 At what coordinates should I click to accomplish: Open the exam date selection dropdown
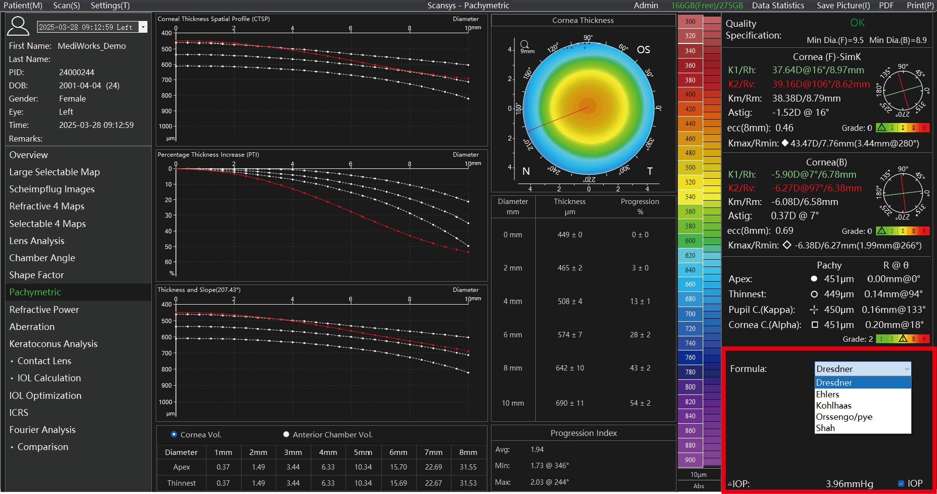click(143, 27)
